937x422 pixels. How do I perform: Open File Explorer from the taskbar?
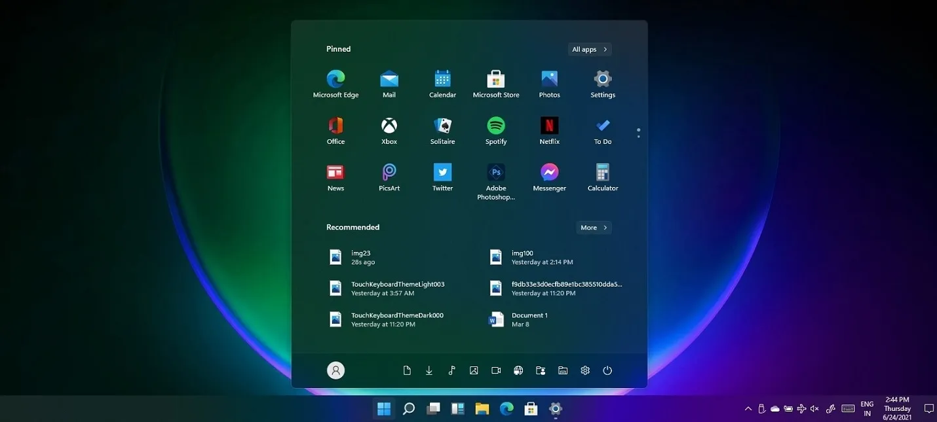[482, 409]
